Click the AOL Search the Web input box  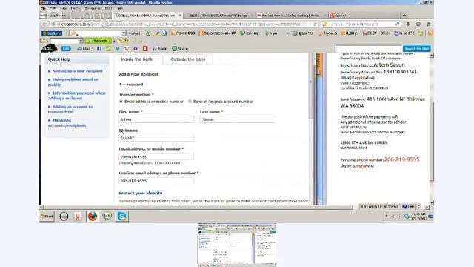point(369,49)
